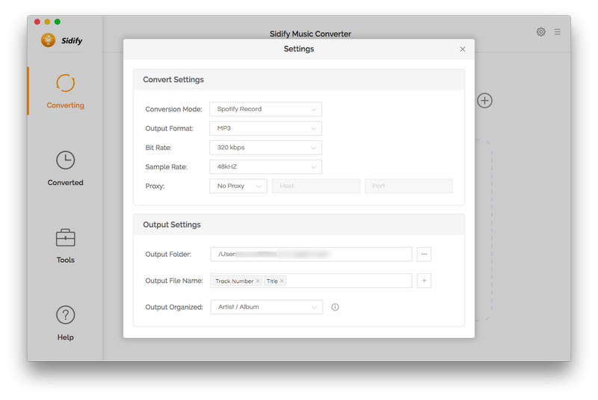Click the add music plus circle icon
Image resolution: width=598 pixels, height=400 pixels.
(484, 101)
